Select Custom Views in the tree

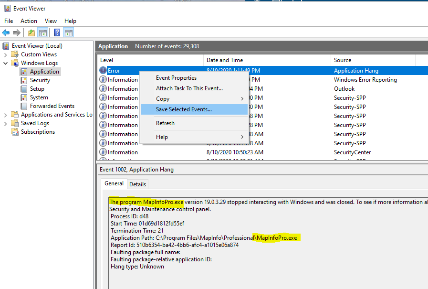point(39,54)
